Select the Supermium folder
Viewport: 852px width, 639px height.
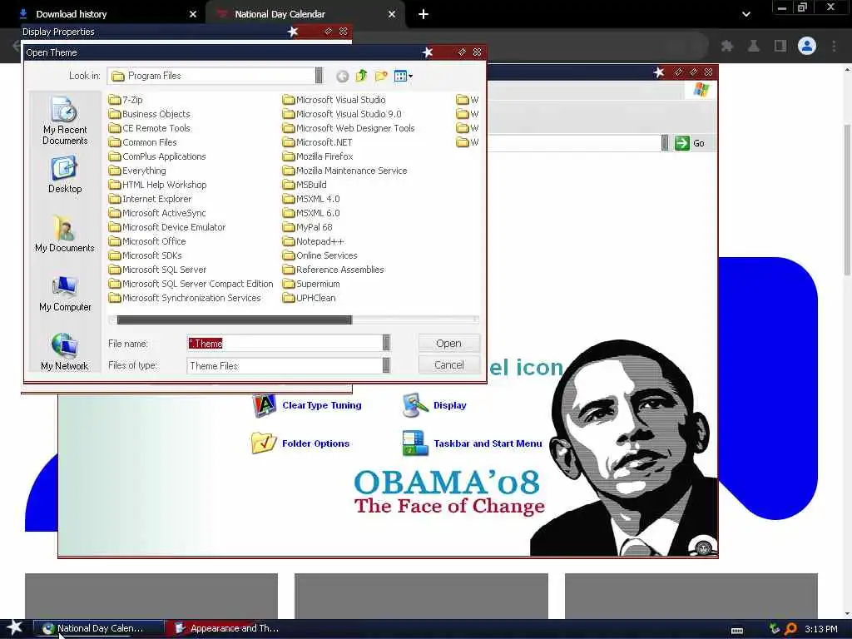tap(311, 284)
